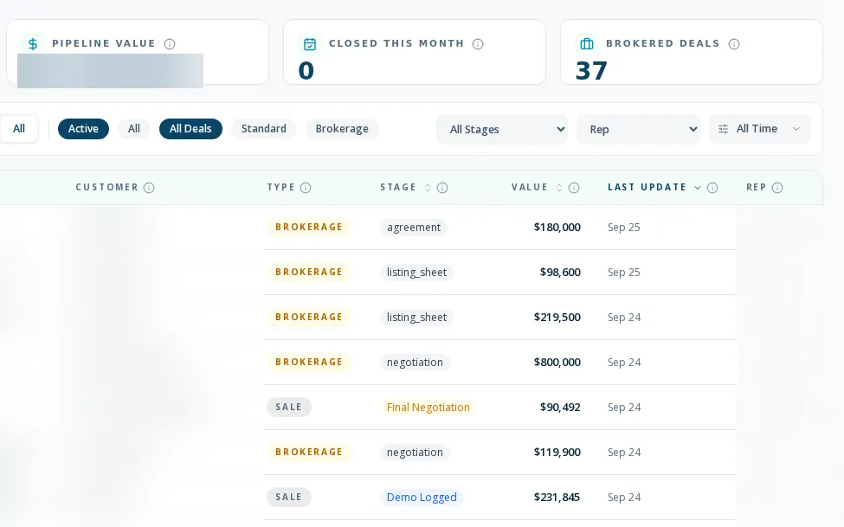Click the $180,000 value cell
The width and height of the screenshot is (844, 527).
pyautogui.click(x=557, y=228)
